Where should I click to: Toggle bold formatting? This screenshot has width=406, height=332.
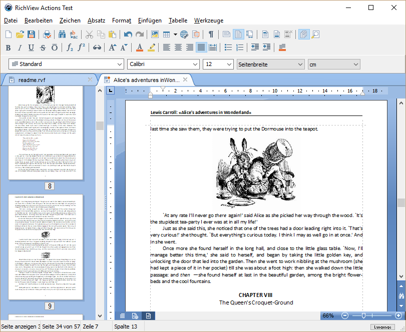(x=8, y=47)
